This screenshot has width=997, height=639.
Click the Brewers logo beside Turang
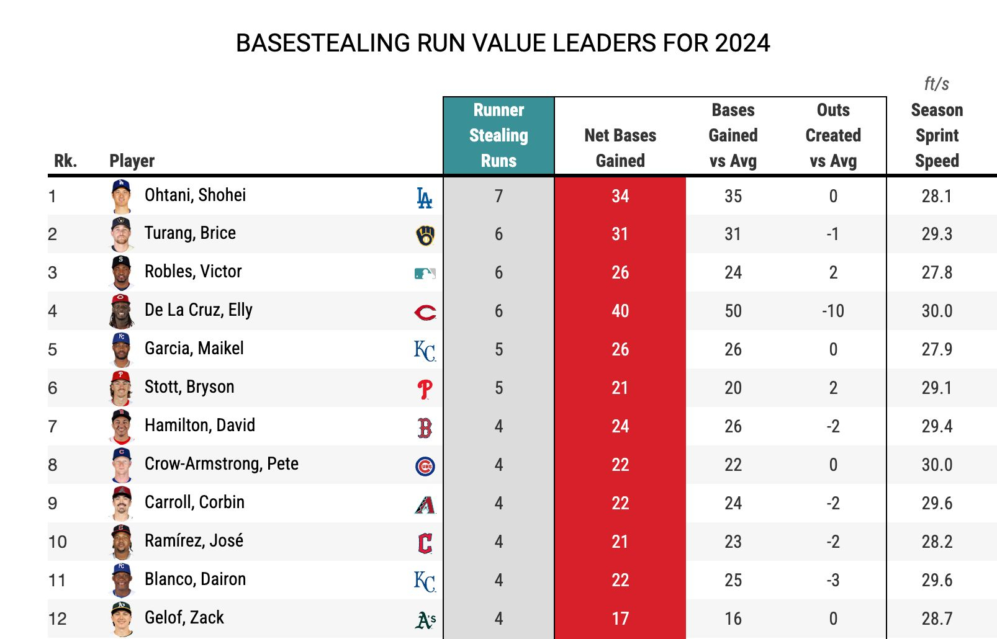click(425, 236)
